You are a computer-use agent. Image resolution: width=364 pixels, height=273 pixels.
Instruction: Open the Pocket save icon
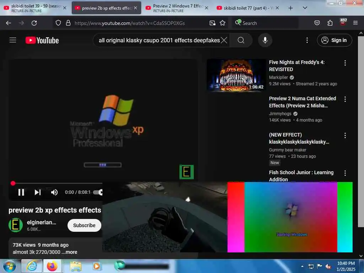pos(317,23)
